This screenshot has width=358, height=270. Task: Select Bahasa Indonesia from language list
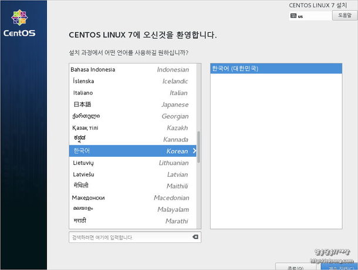pos(129,69)
